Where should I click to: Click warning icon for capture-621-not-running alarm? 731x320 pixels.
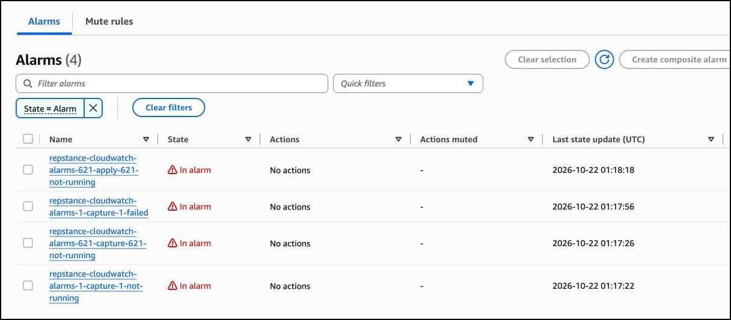(173, 243)
